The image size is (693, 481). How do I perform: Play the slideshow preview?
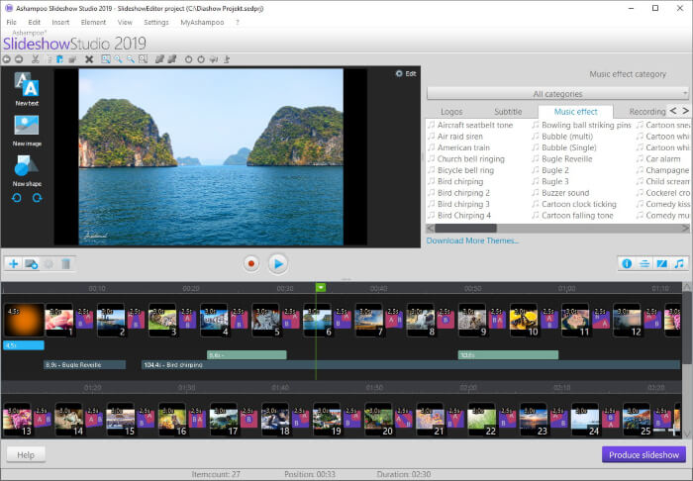278,263
